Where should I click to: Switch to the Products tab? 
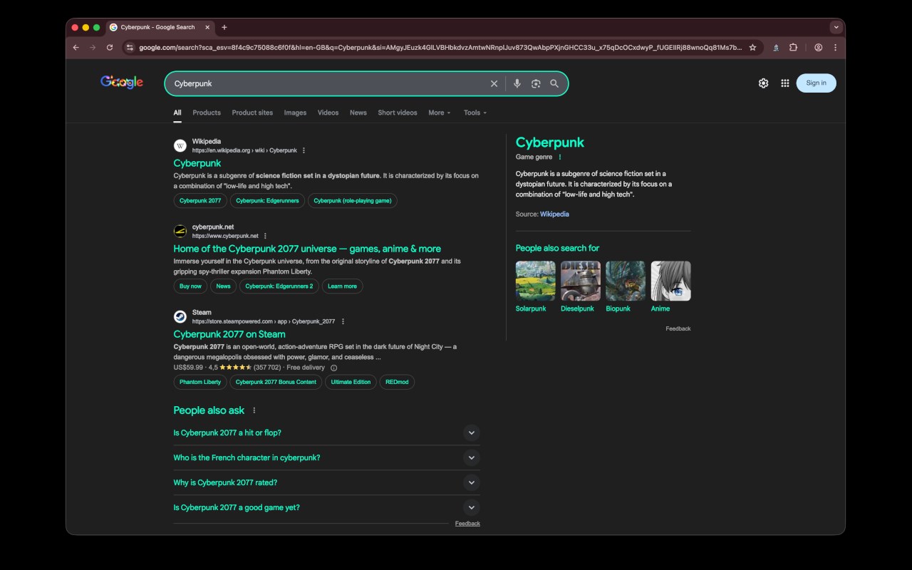coord(207,113)
